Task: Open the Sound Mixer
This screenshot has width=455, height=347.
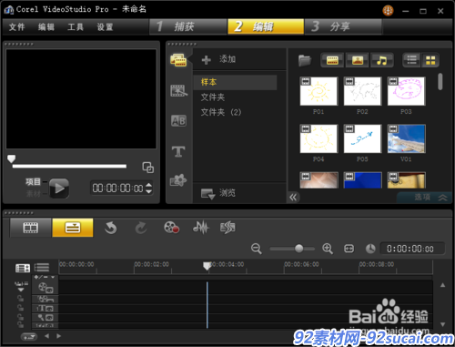Action: coord(201,228)
